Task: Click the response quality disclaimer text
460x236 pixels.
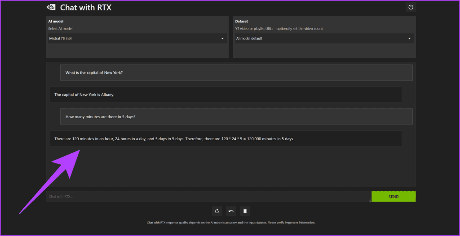Action: [x=231, y=223]
